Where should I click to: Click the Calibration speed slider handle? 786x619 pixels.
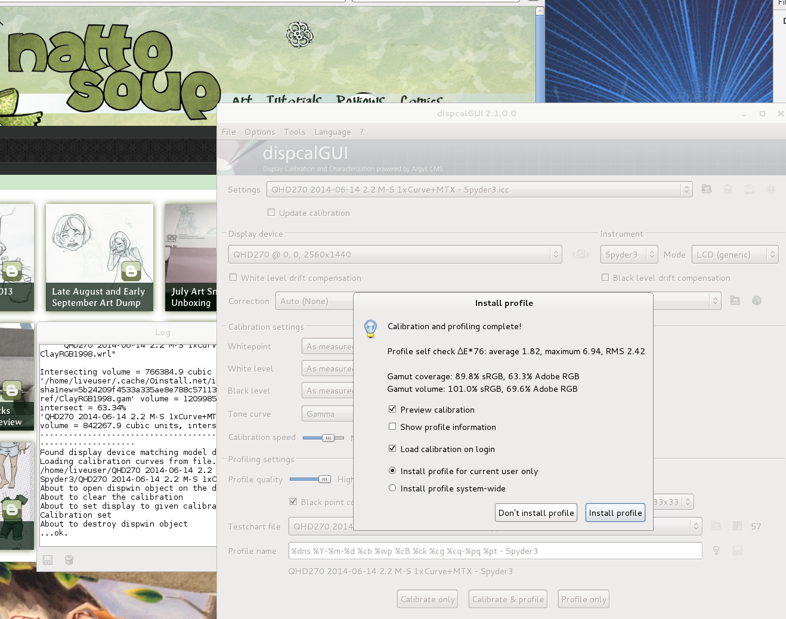click(328, 438)
